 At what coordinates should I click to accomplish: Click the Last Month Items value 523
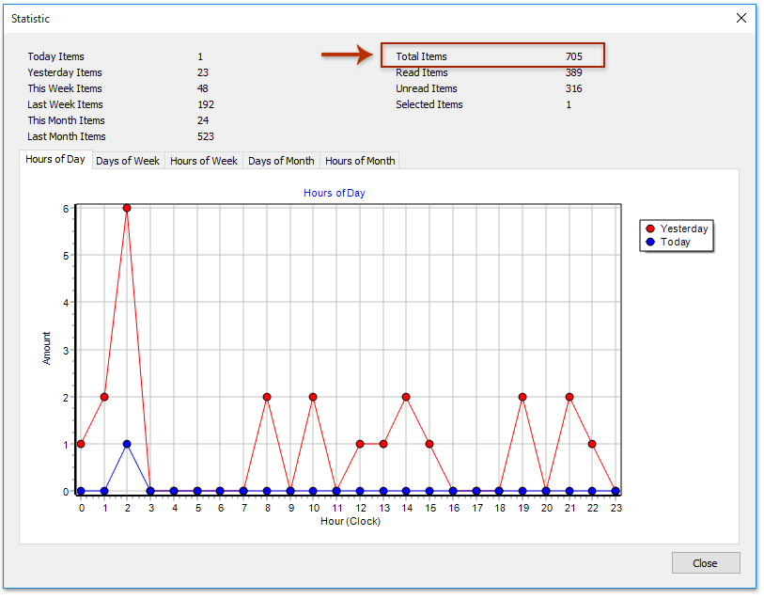[205, 136]
